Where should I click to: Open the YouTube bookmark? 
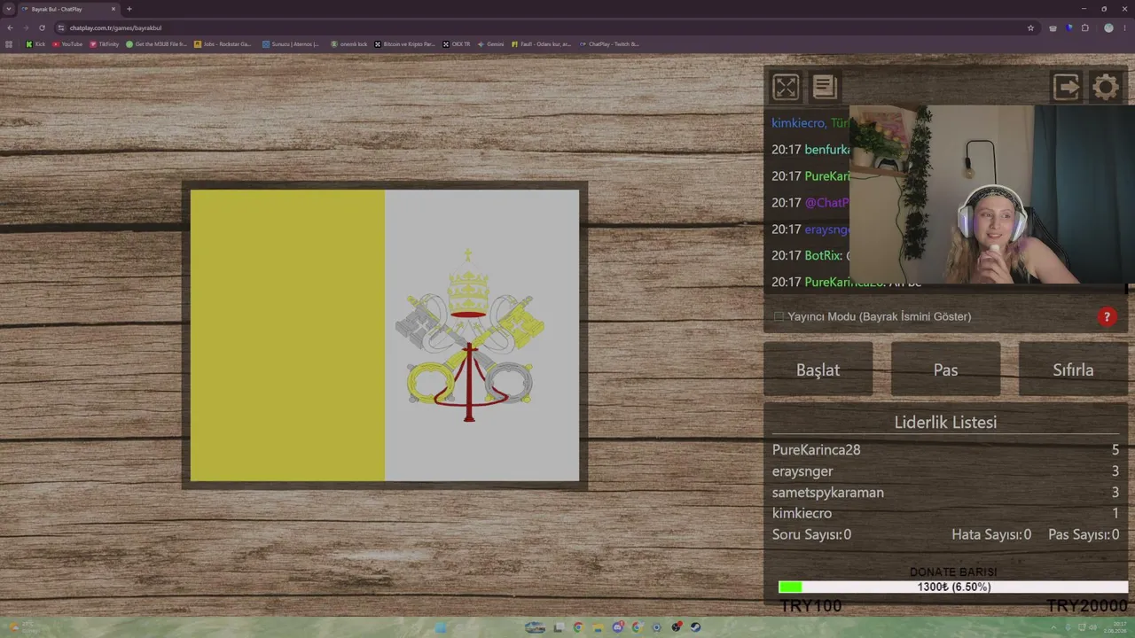point(67,43)
